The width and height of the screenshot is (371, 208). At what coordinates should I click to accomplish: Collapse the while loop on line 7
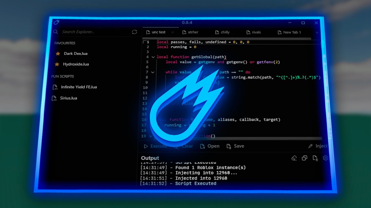(153, 72)
